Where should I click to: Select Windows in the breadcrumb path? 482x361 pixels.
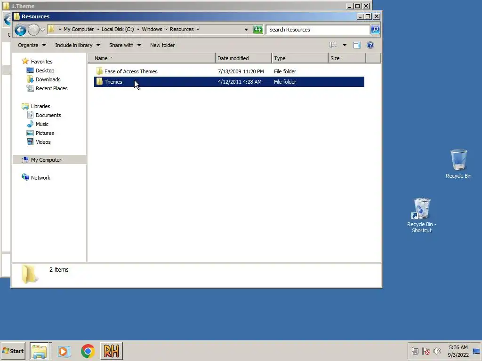152,29
